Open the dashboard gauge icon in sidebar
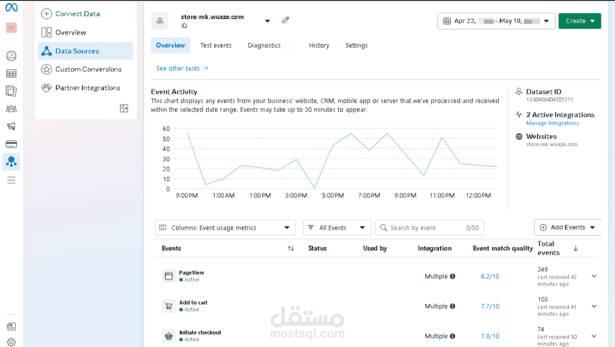615x347 pixels. (x=11, y=56)
